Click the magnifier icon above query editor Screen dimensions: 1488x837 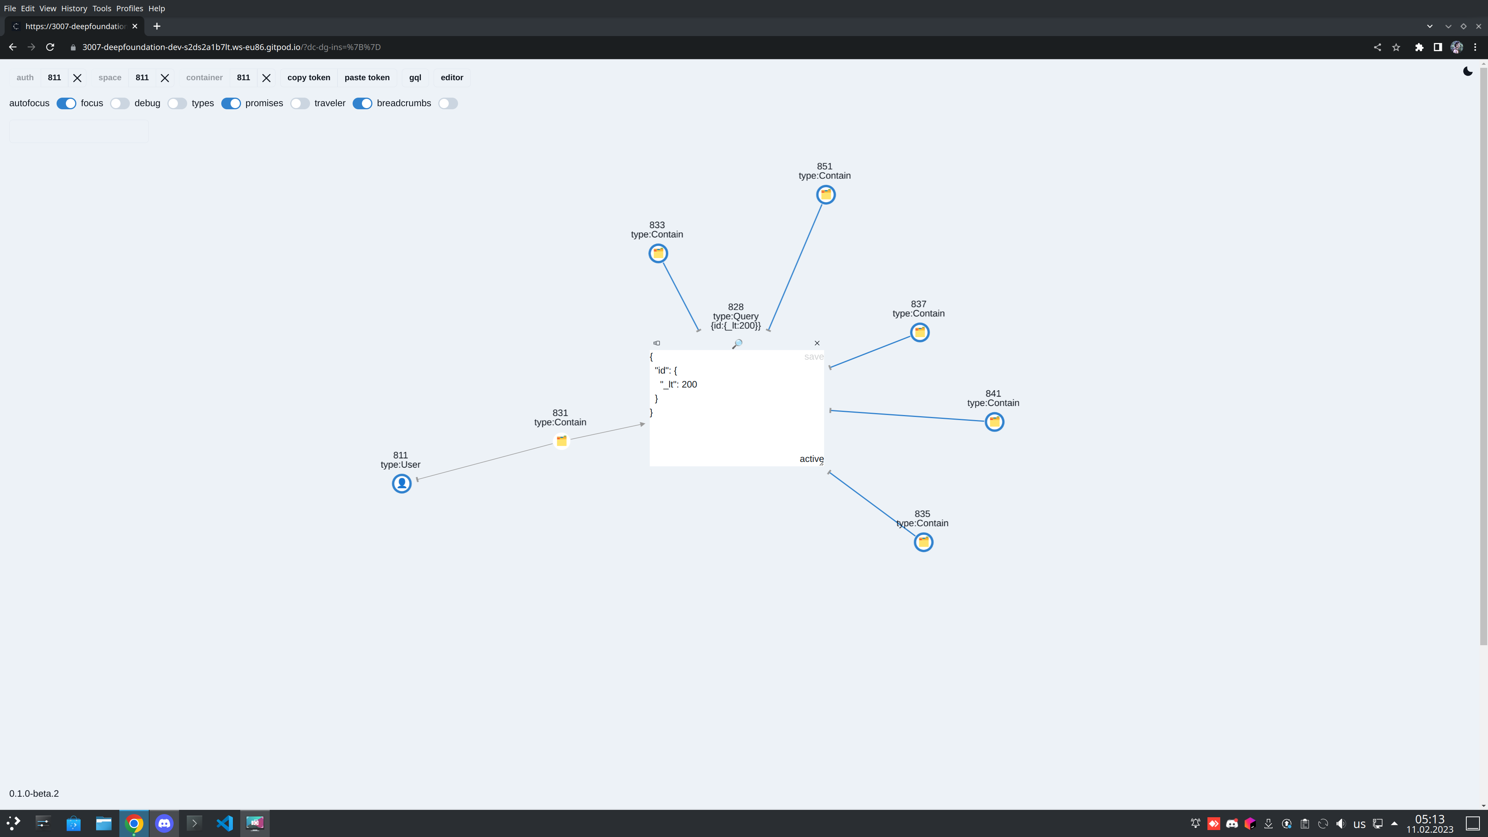pyautogui.click(x=737, y=344)
